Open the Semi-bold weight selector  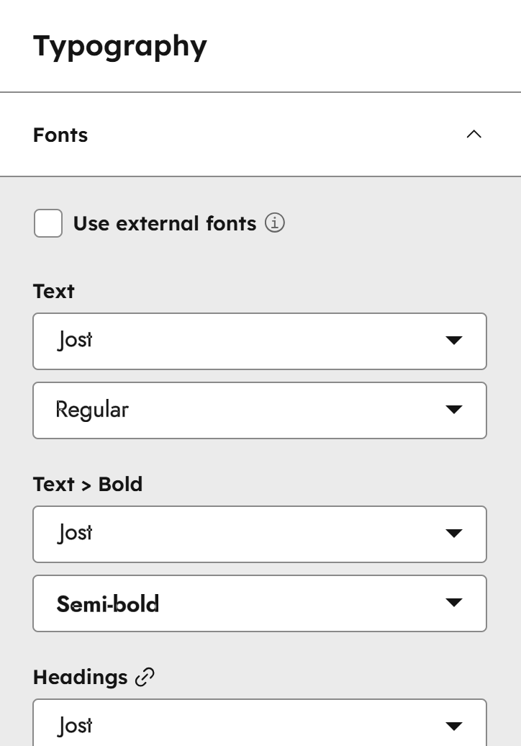coord(259,603)
